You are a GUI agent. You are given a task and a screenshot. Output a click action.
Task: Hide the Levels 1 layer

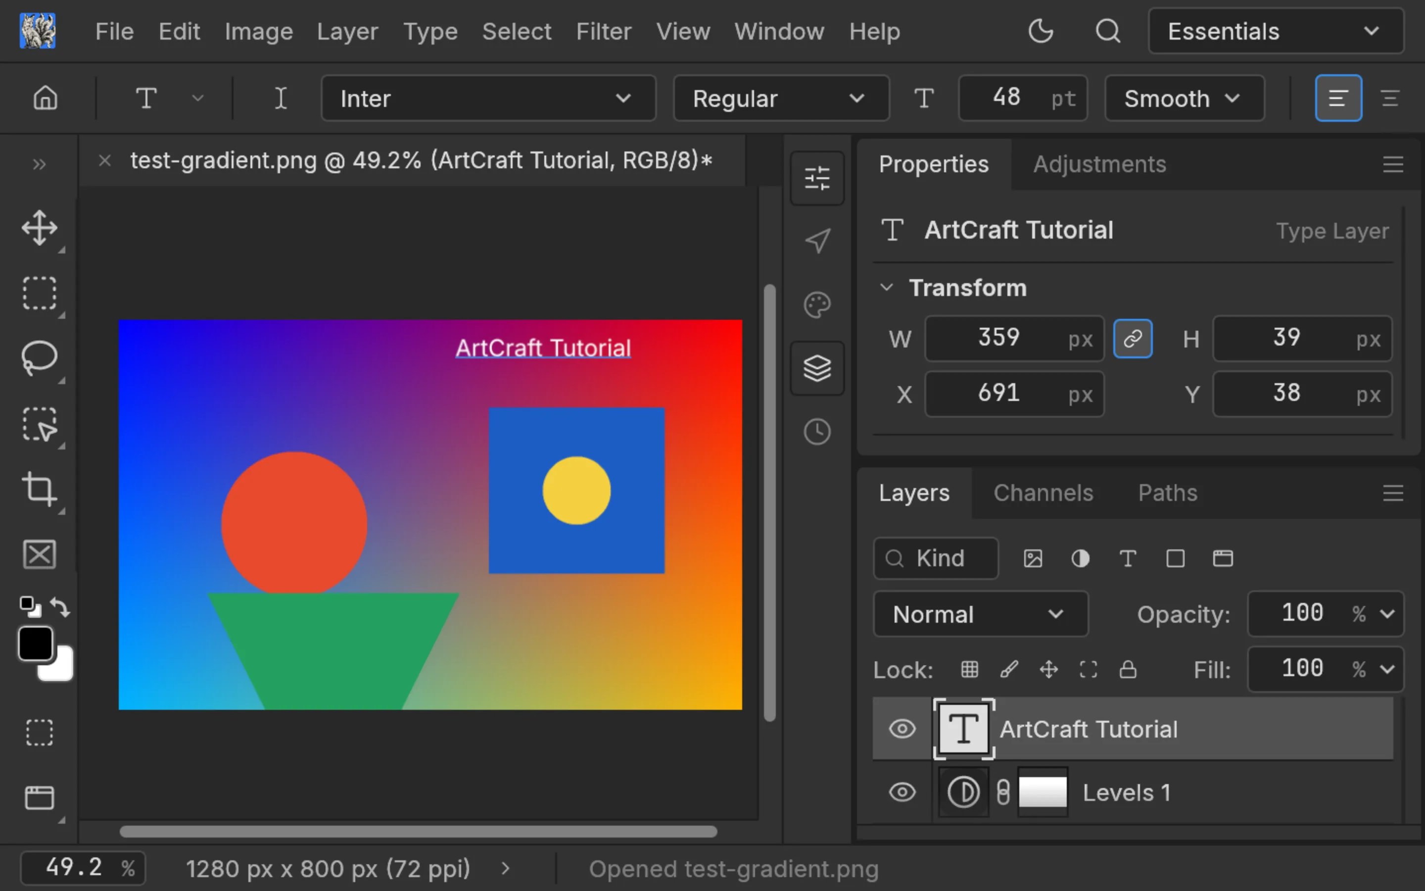pos(902,792)
